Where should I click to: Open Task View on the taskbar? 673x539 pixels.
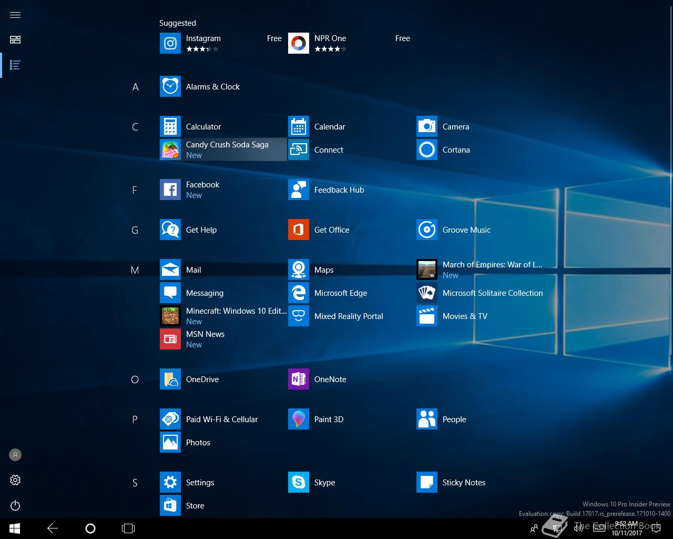128,528
